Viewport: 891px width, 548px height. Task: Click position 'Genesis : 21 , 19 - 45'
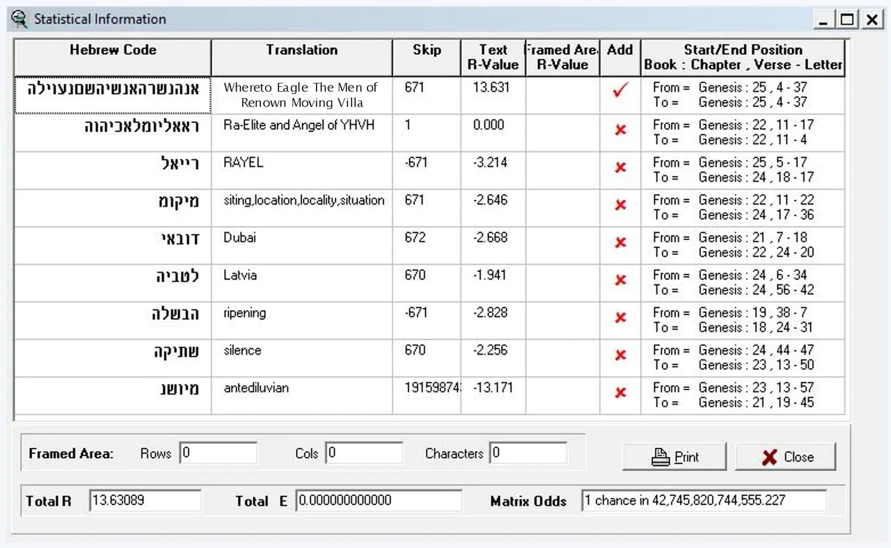coord(756,403)
